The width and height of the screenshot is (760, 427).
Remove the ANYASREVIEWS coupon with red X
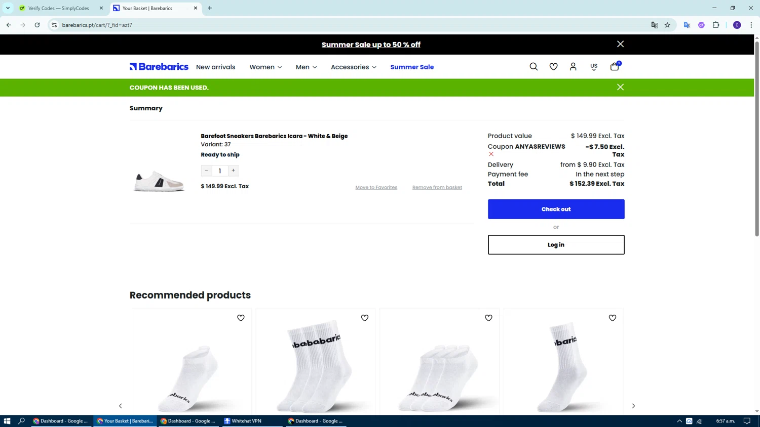click(x=491, y=154)
